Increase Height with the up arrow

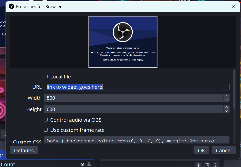(x=227, y=108)
